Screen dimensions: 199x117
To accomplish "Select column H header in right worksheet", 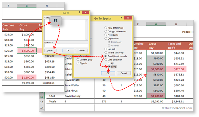I will 176,24.
